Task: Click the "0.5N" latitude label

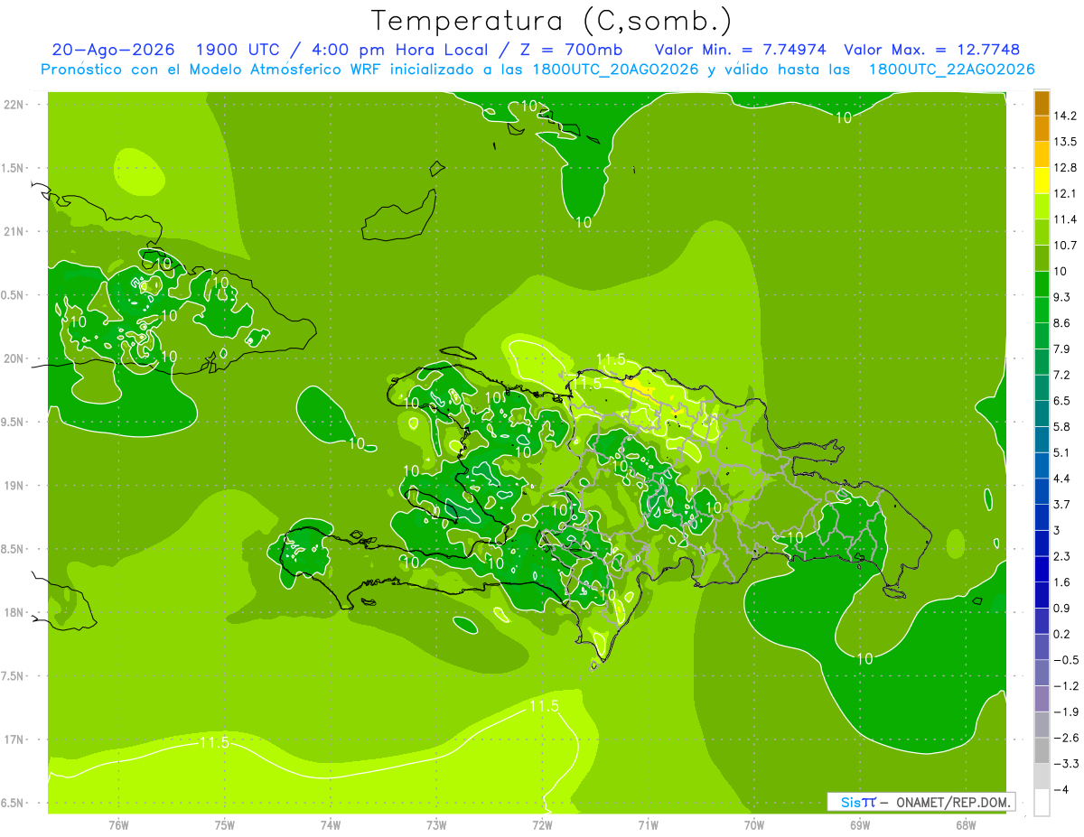Action: coord(13,295)
